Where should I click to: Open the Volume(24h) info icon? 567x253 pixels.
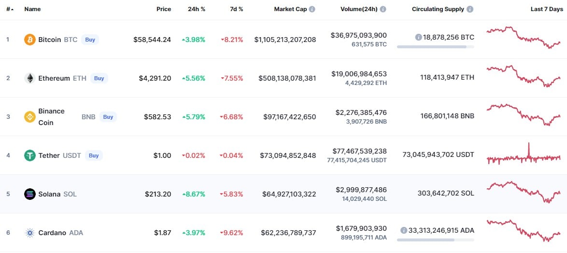coord(383,9)
